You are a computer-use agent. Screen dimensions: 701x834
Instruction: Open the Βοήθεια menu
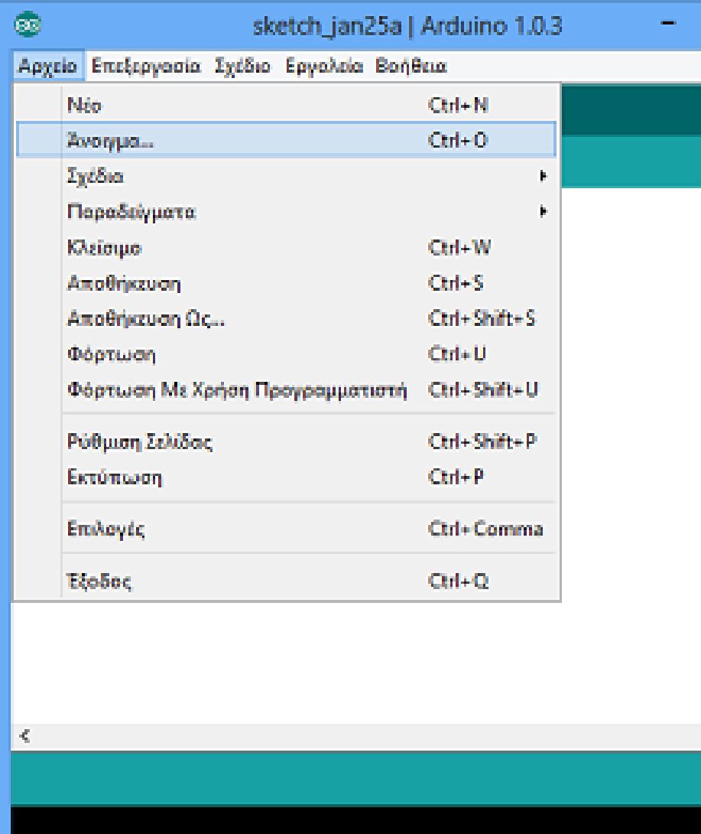pyautogui.click(x=411, y=66)
